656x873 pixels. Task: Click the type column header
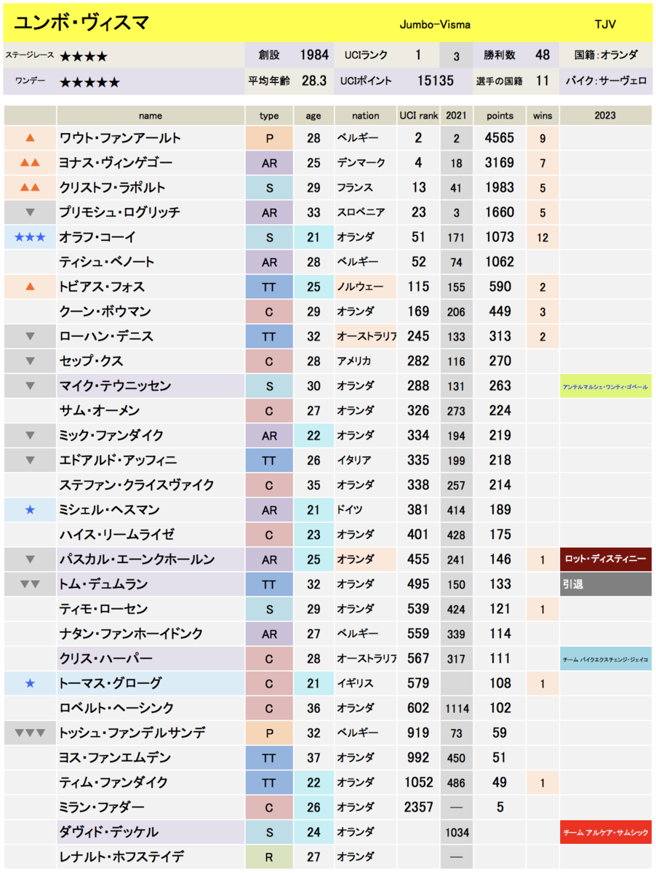[269, 115]
